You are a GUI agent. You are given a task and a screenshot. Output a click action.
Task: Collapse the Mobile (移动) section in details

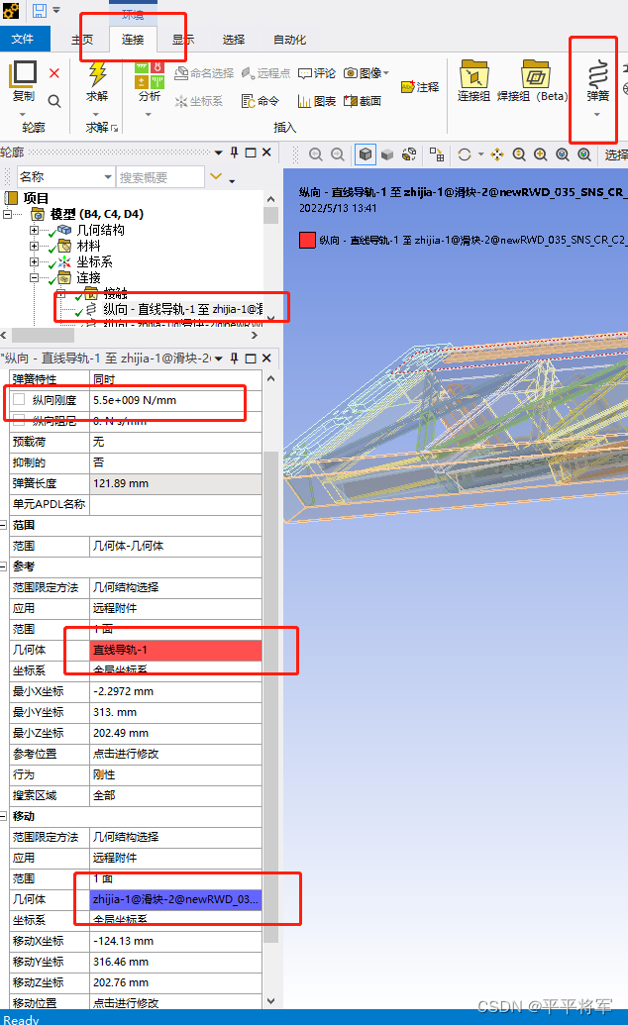[4, 816]
